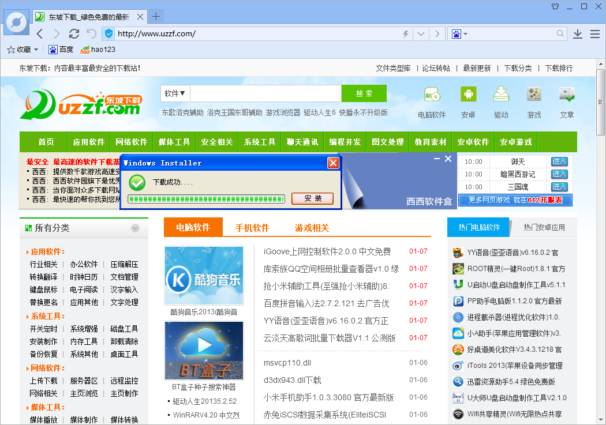The width and height of the screenshot is (606, 425).
Task: Click the 游戏 game icon
Action: point(534,94)
